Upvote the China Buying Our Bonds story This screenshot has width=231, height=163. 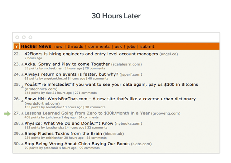click(x=22, y=144)
